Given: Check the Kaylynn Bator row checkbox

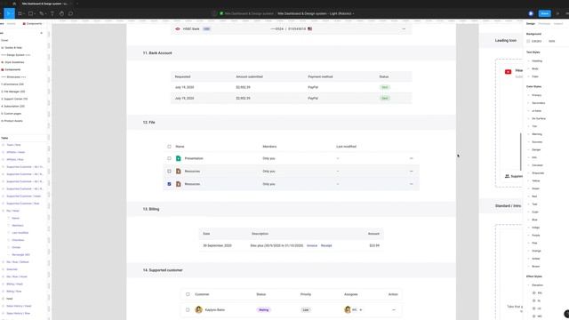Looking at the screenshot, I should pos(188,310).
